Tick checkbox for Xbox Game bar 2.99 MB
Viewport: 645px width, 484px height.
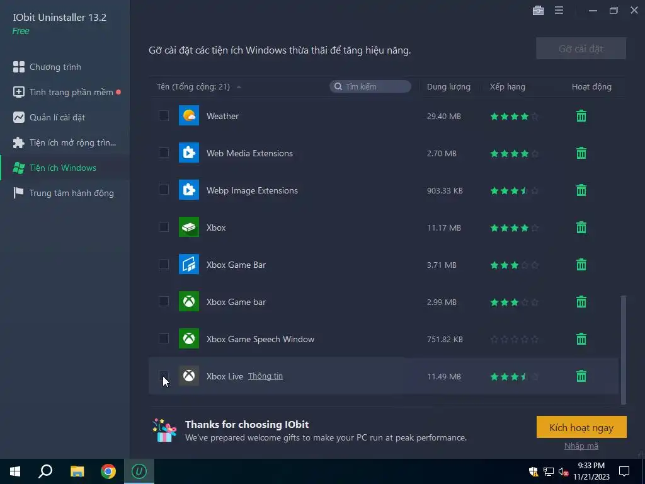164,301
